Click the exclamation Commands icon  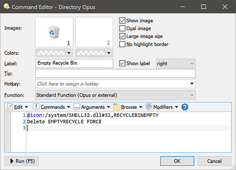36,107
